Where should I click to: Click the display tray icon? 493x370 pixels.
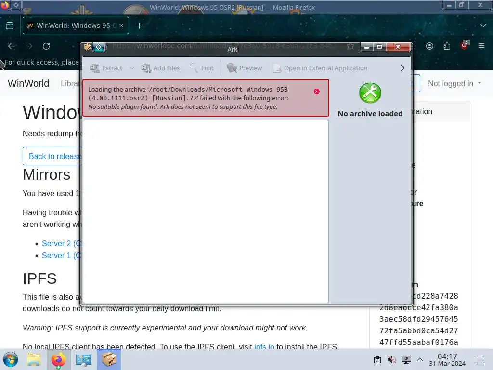[406, 359]
